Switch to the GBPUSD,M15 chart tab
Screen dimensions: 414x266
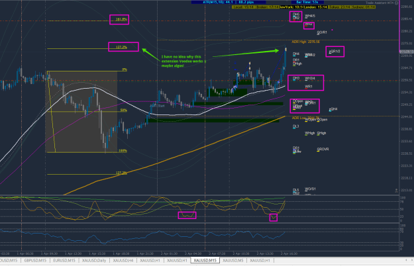[x=35, y=261]
